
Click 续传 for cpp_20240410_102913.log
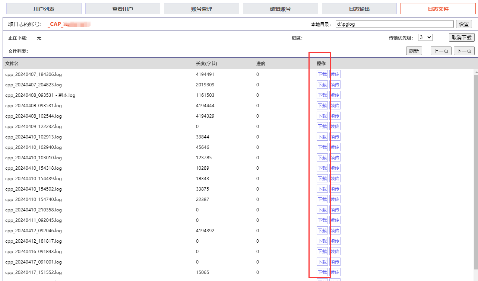(x=335, y=137)
